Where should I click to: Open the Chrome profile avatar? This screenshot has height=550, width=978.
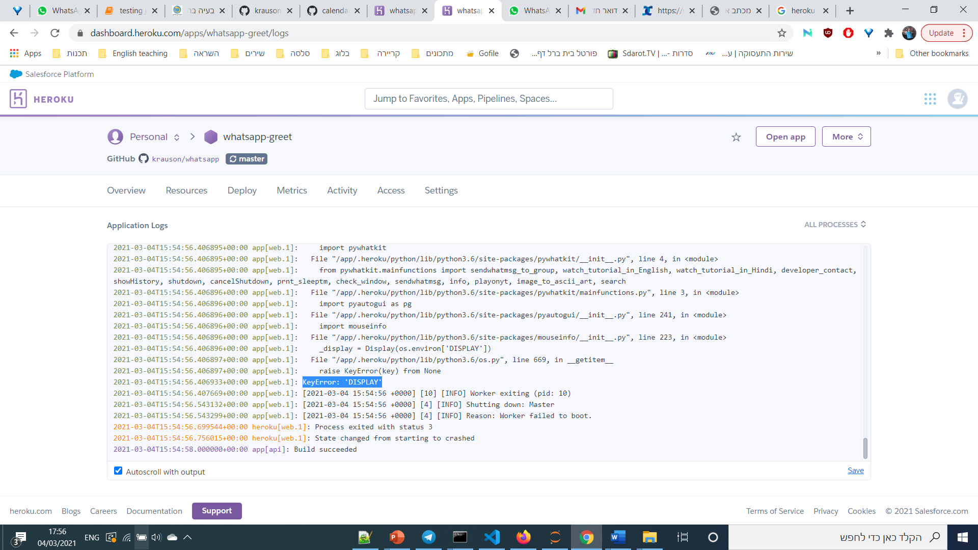909,33
